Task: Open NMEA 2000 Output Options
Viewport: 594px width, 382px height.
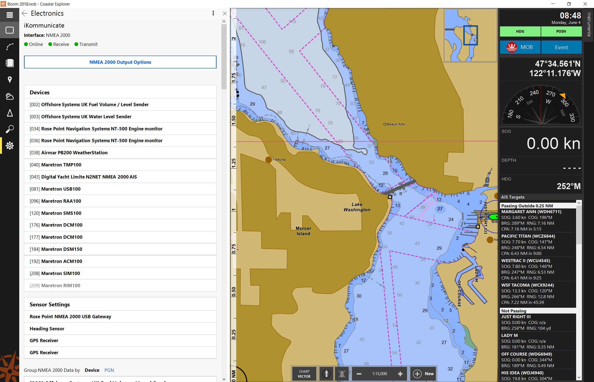Action: tap(120, 62)
